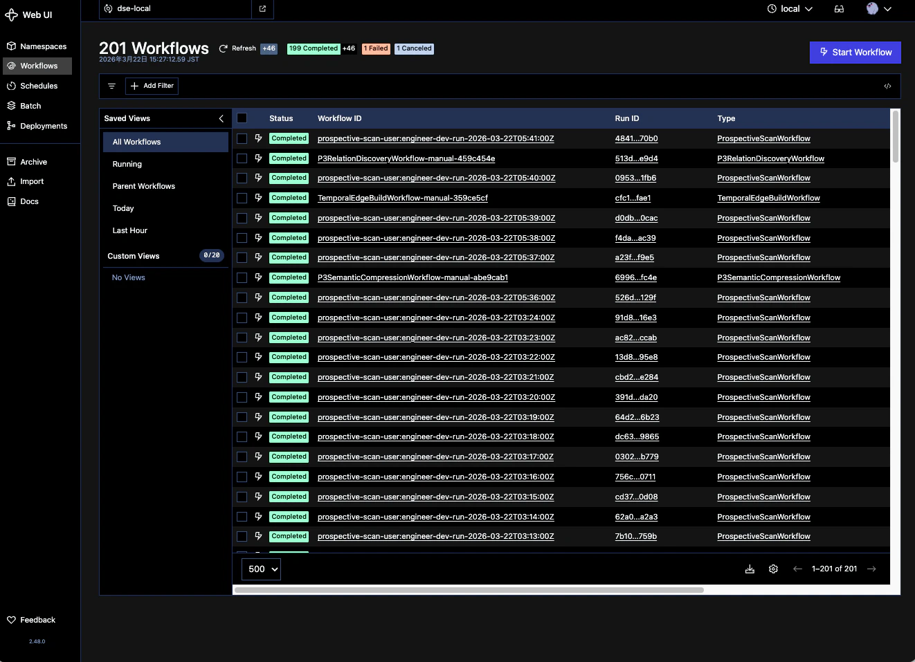The image size is (915, 662).
Task: Select checkbox for TemporalEdgeBuildWorkflow row
Action: pos(242,198)
